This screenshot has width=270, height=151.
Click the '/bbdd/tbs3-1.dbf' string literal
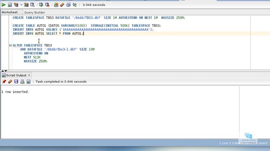click(x=61, y=49)
